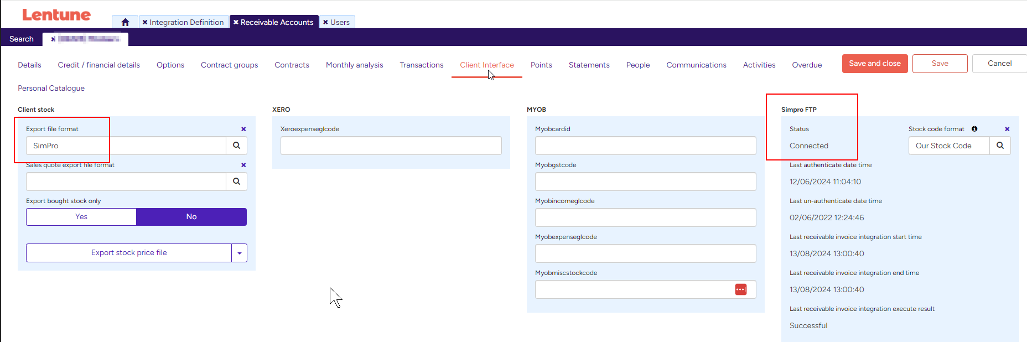
Task: Close the Receivable Accounts tab with its x
Action: [236, 22]
